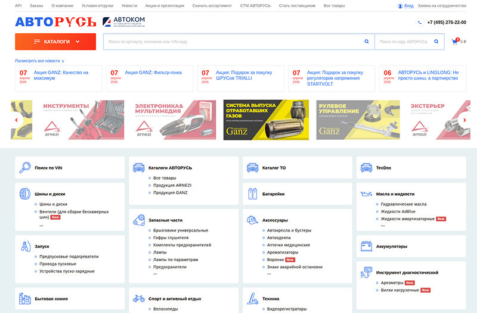Open the Автокресла и бустеры subcategory
Screen dimensions: 477x313
pos(289,230)
